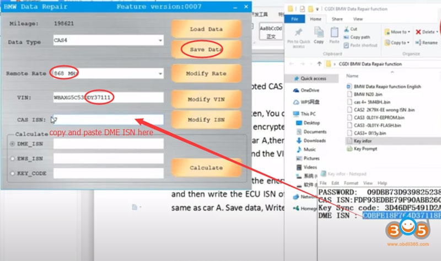
Task: Select the Key Prompt file
Action: pos(362,148)
